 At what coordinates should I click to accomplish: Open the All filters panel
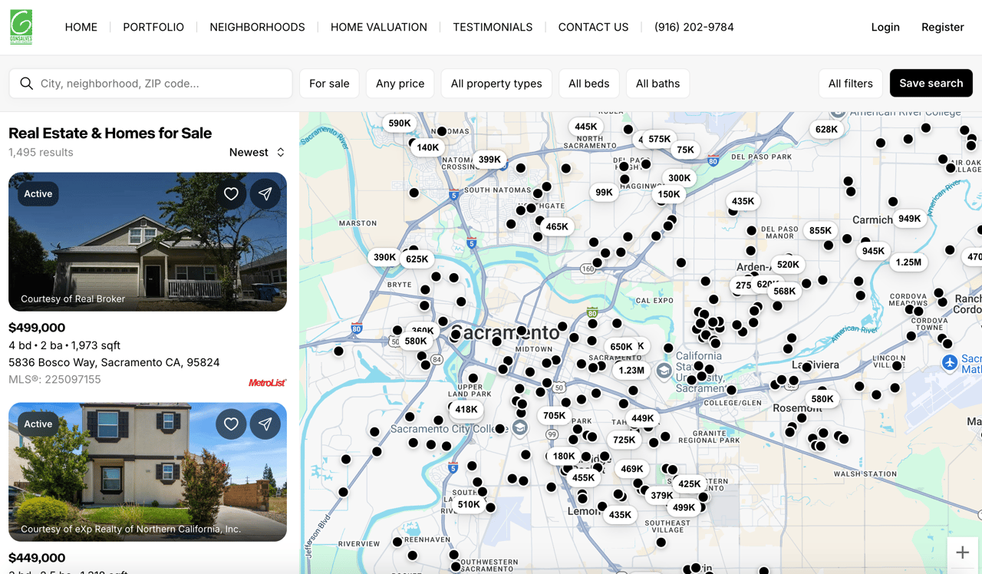pyautogui.click(x=850, y=84)
